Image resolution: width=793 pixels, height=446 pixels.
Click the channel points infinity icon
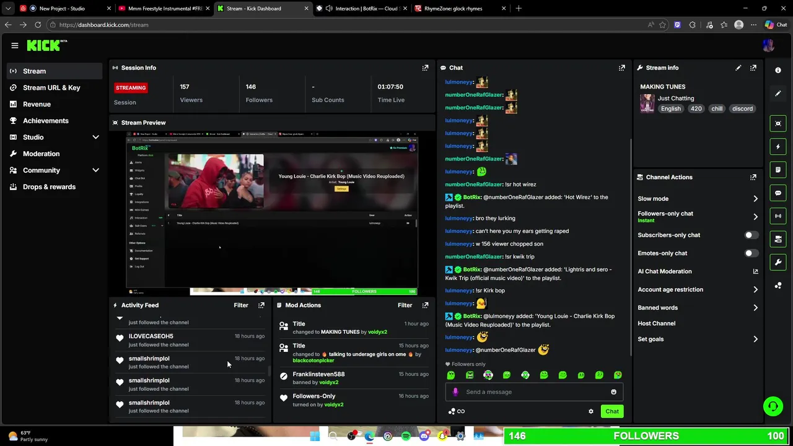(x=456, y=411)
